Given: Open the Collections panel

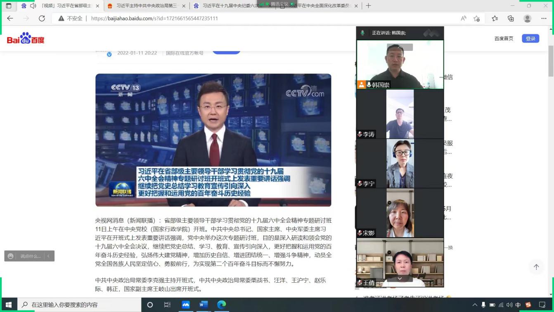Looking at the screenshot, I should (x=511, y=18).
